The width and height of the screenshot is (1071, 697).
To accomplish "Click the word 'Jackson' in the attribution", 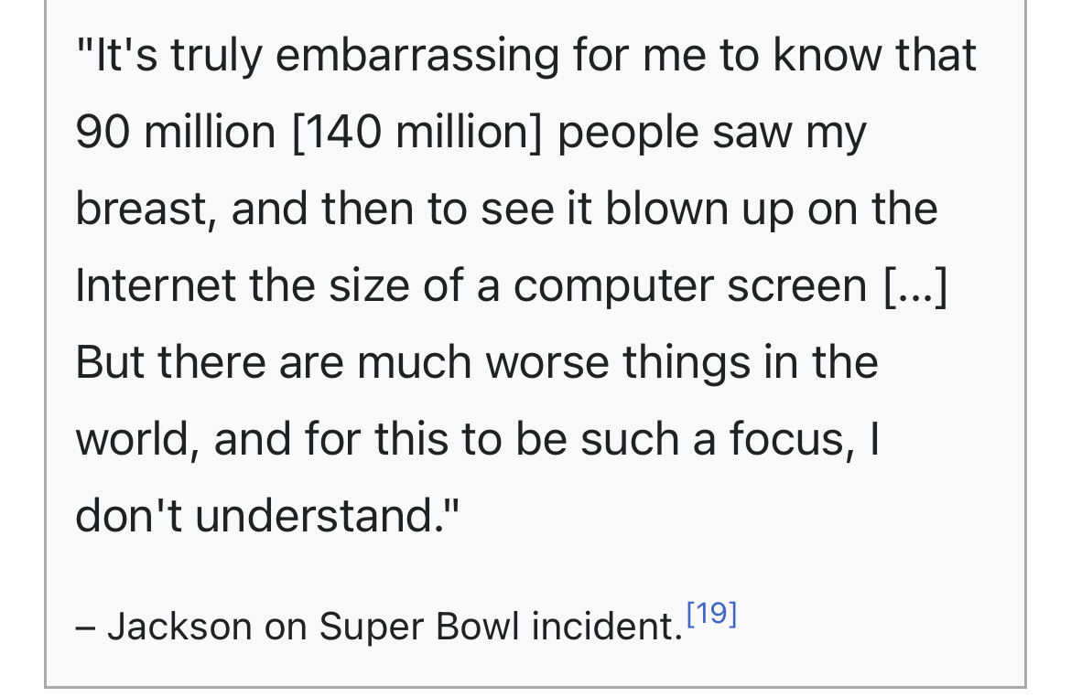I will tap(179, 627).
